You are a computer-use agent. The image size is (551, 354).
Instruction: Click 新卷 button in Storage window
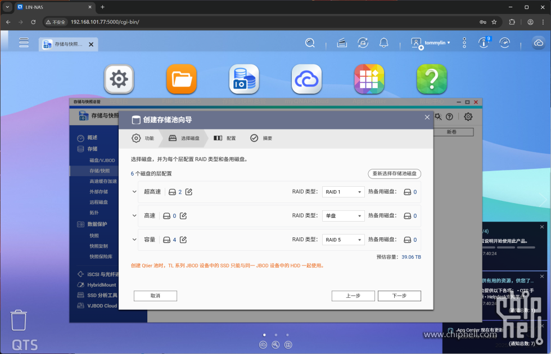coord(453,132)
